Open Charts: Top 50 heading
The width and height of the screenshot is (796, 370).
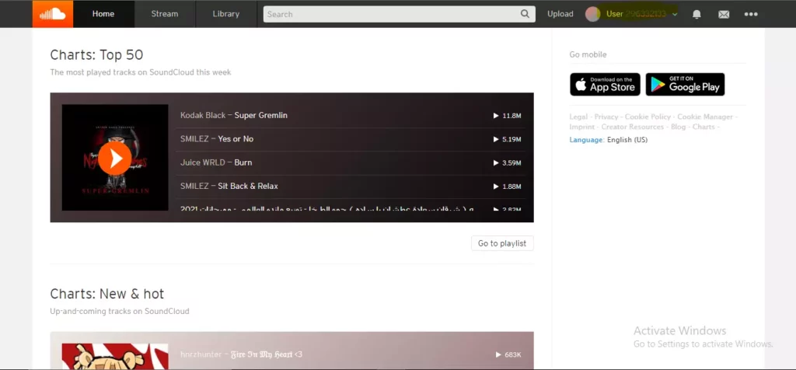[x=96, y=55]
